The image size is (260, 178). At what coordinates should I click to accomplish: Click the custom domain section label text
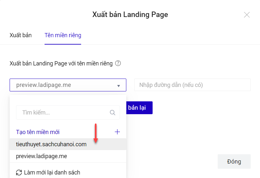(x=61, y=64)
